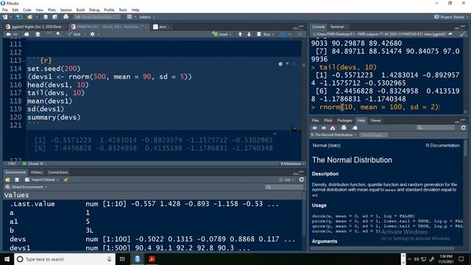The image size is (471, 265).
Task: Clear the console with the broom icon
Action: point(463,35)
